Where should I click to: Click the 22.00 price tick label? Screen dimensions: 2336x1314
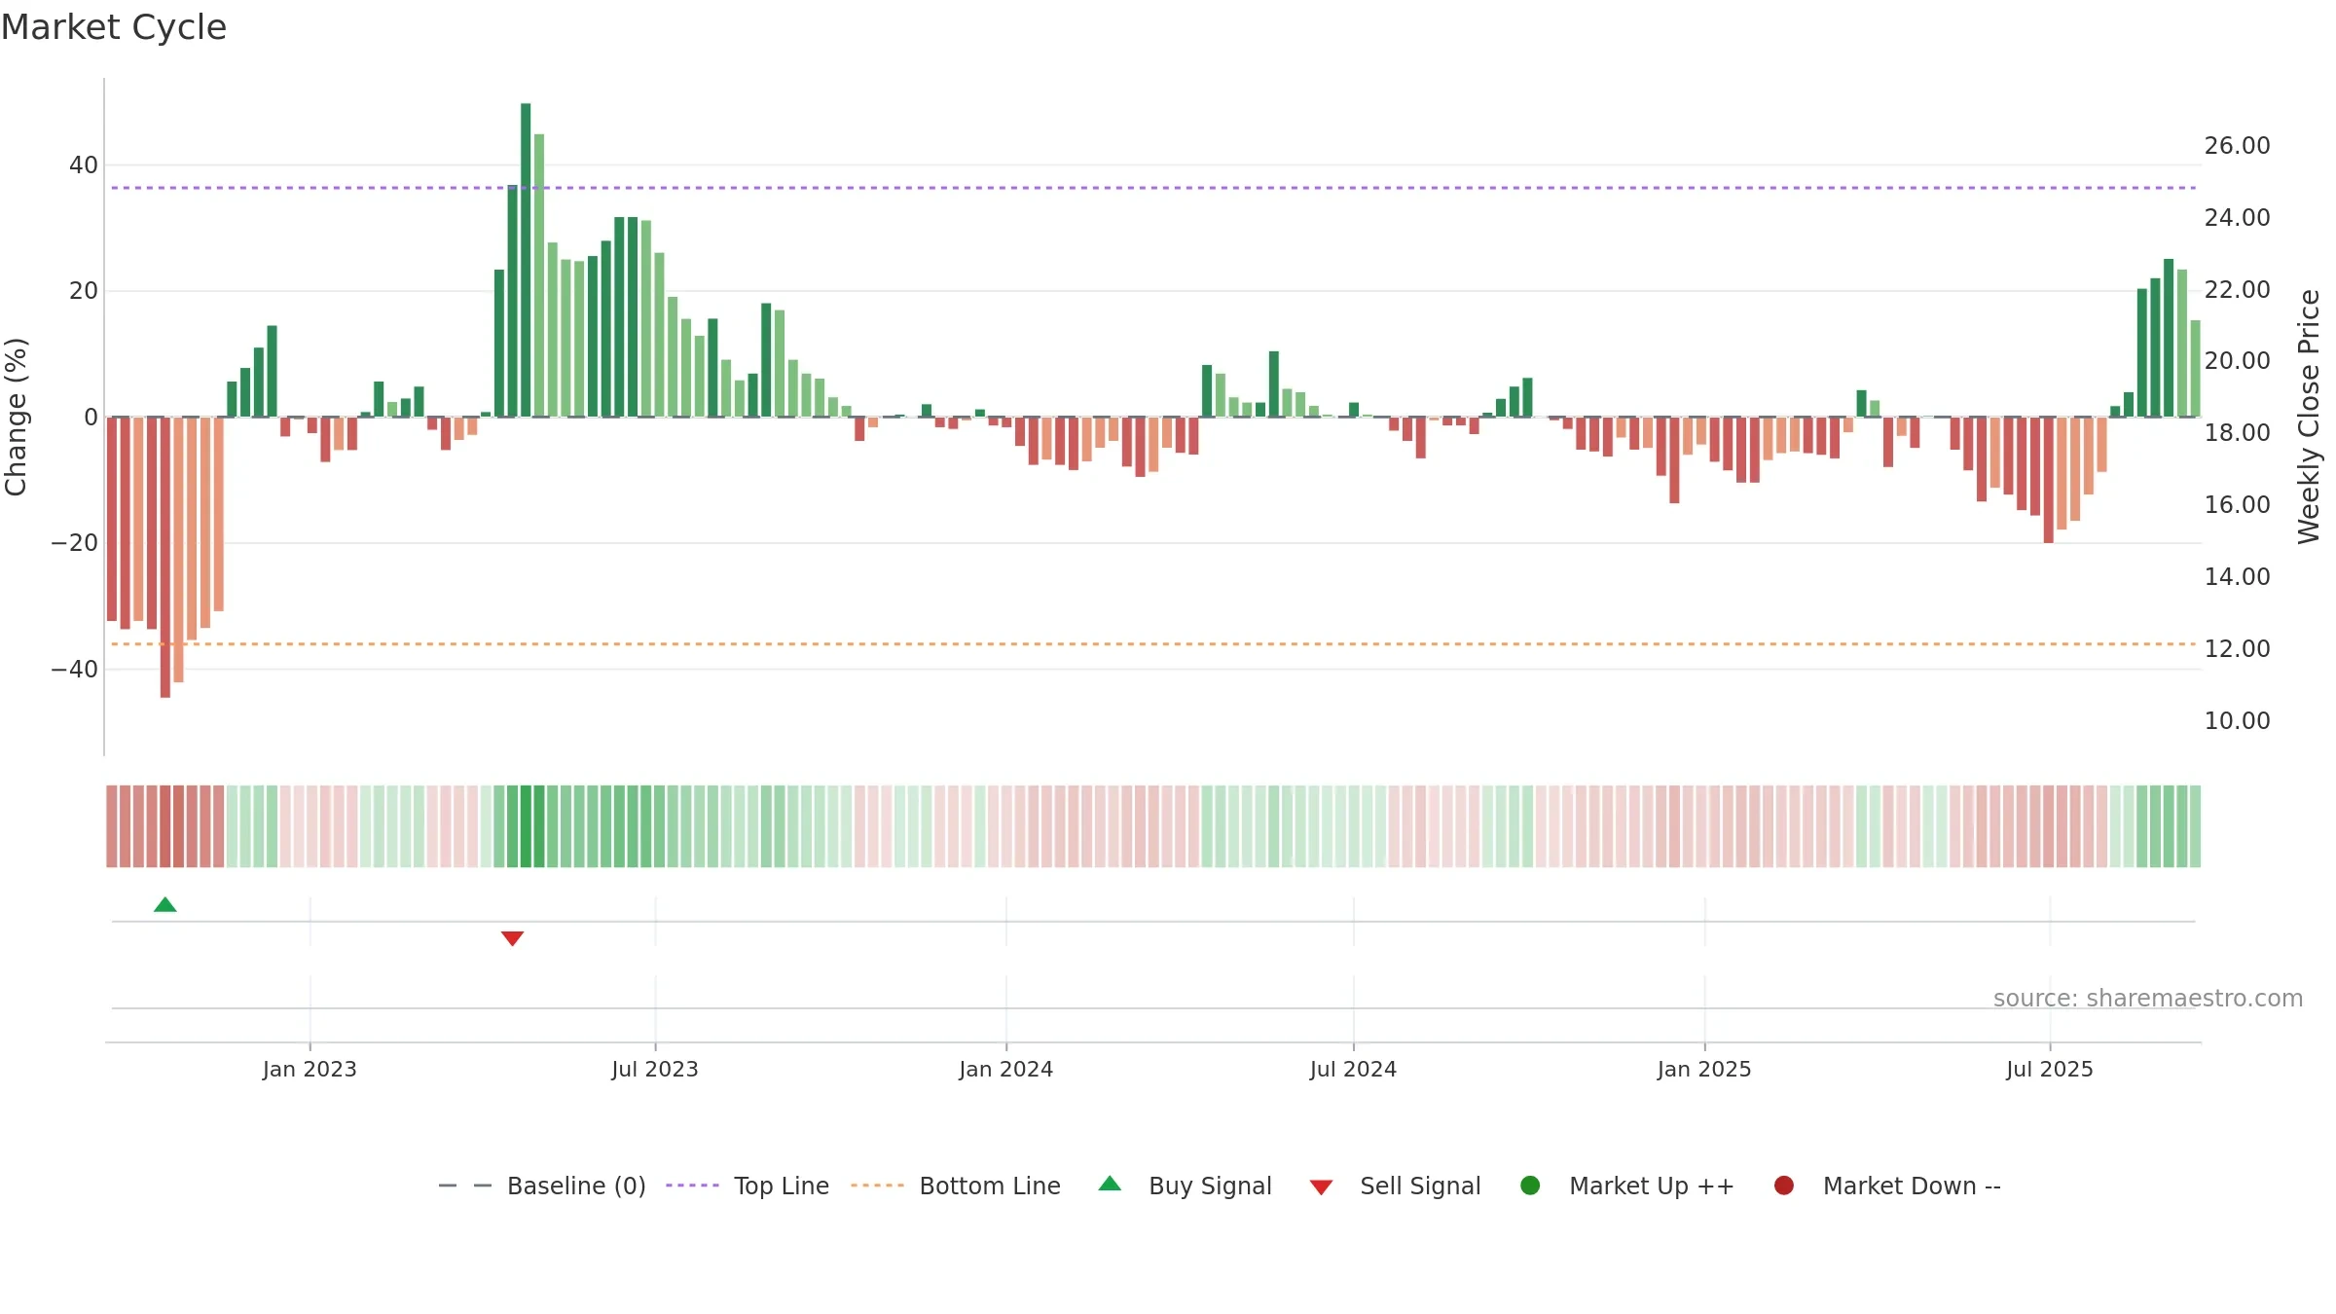2237,290
